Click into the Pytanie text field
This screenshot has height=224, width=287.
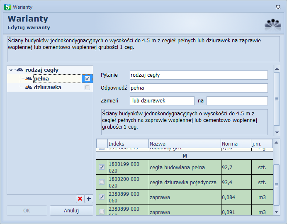[x=198, y=75]
